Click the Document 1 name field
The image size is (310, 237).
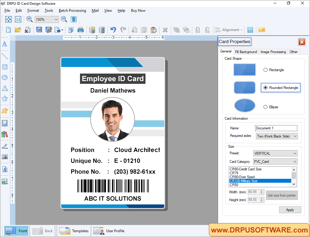[x=276, y=128]
